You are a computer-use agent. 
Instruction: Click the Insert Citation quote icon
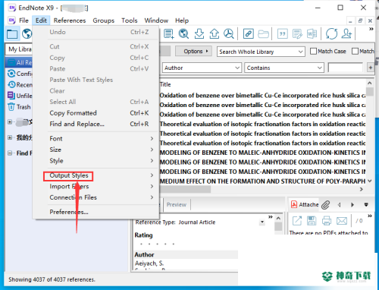click(x=283, y=33)
